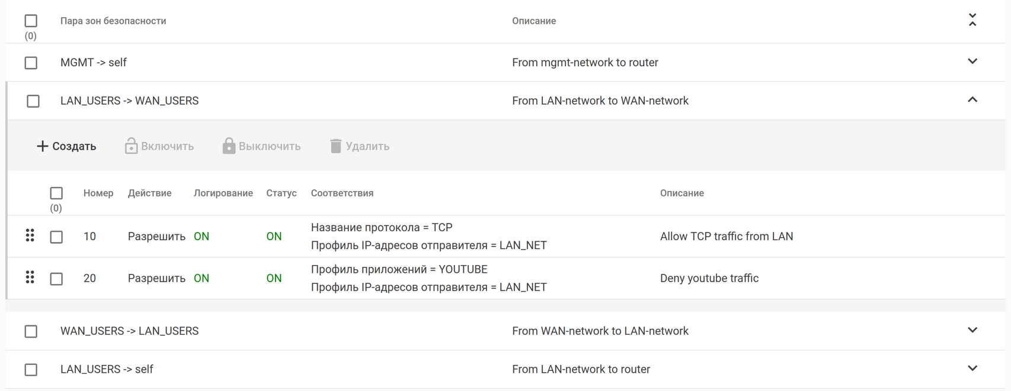Collapse all zone pairs with header icon
The image size is (1011, 391).
(x=972, y=20)
